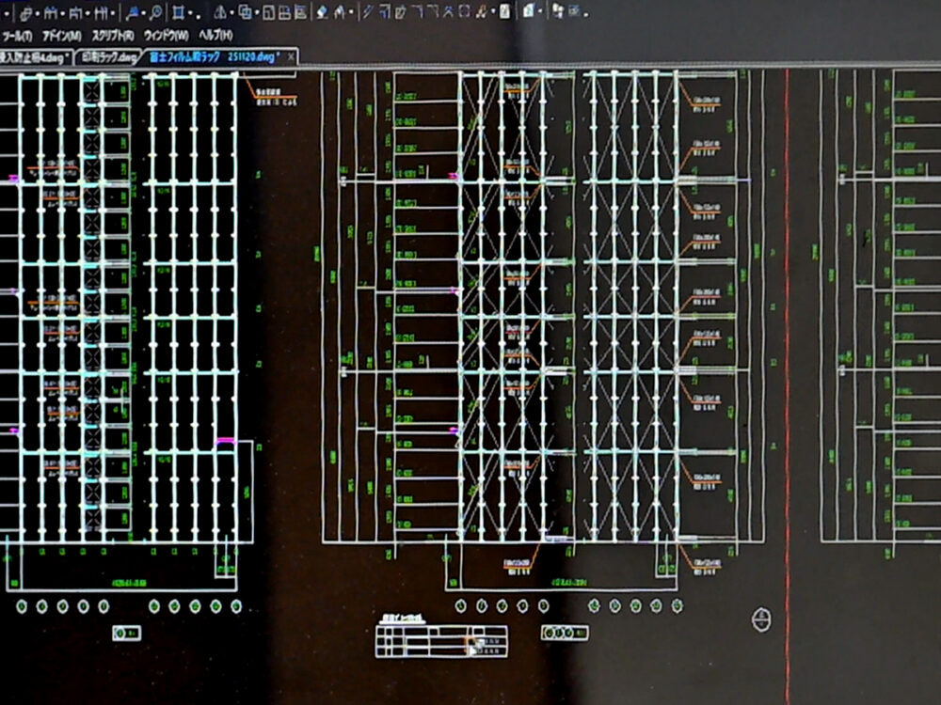Click the Extend tool icon
The image size is (941, 705).
(x=434, y=12)
